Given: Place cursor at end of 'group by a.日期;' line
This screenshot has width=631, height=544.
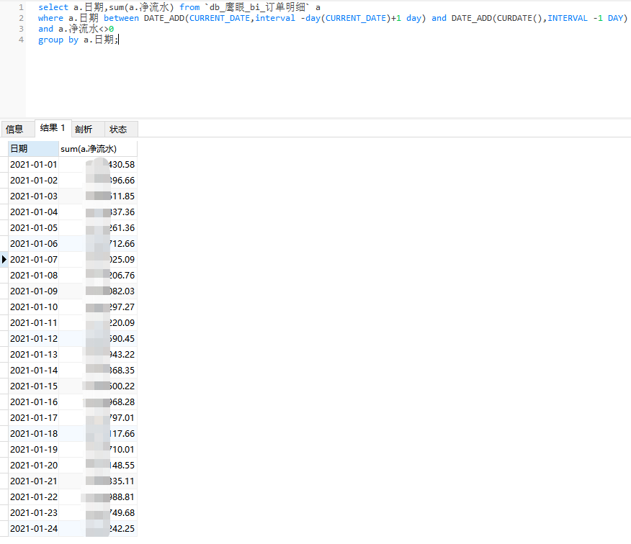Looking at the screenshot, I should (119, 40).
